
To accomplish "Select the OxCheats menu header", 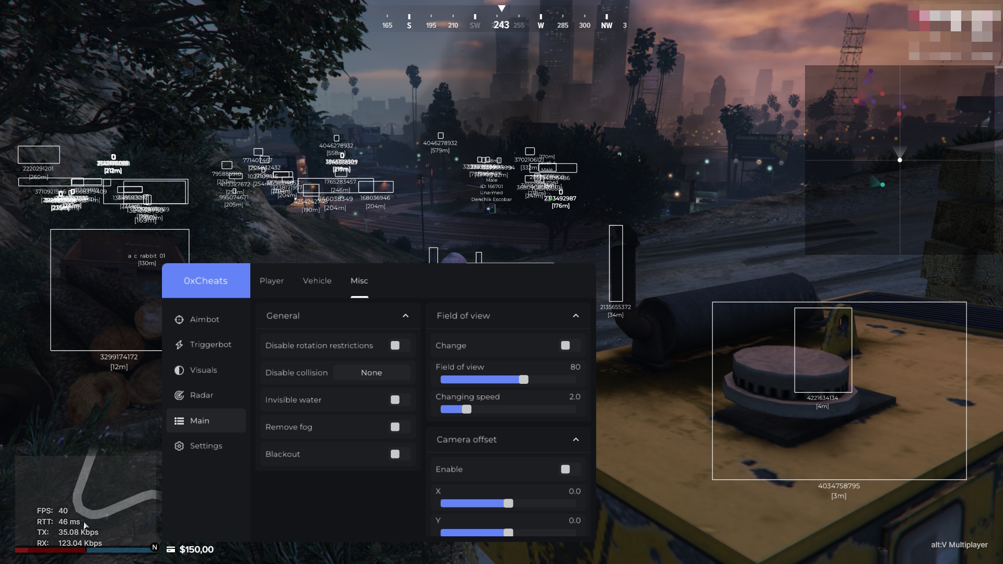I will point(206,280).
